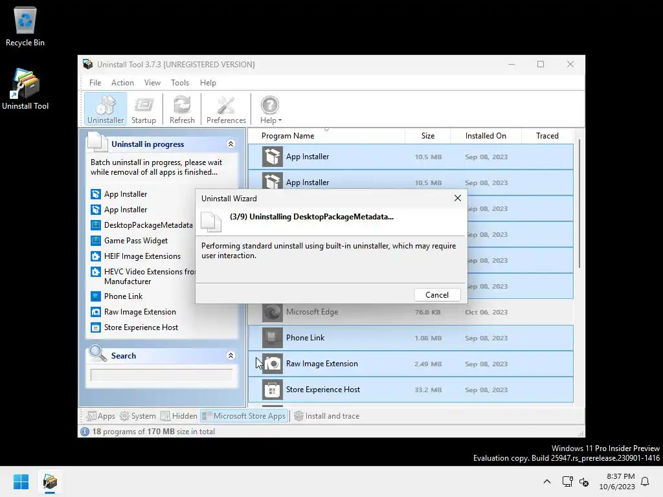Click the Phone Link 1.08 MB size cell
This screenshot has height=497, width=663.
pyautogui.click(x=428, y=338)
